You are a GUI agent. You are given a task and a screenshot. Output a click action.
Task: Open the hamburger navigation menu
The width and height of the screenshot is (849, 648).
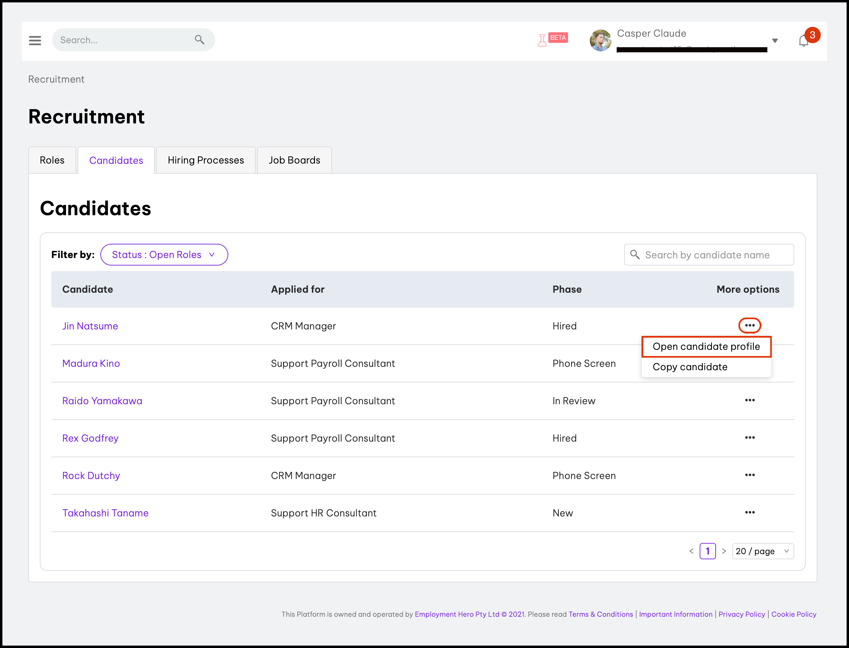click(35, 40)
